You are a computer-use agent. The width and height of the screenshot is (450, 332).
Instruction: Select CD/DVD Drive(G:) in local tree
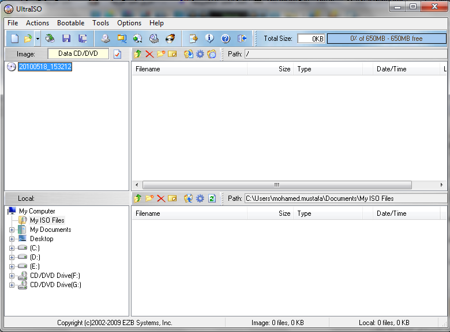56,285
